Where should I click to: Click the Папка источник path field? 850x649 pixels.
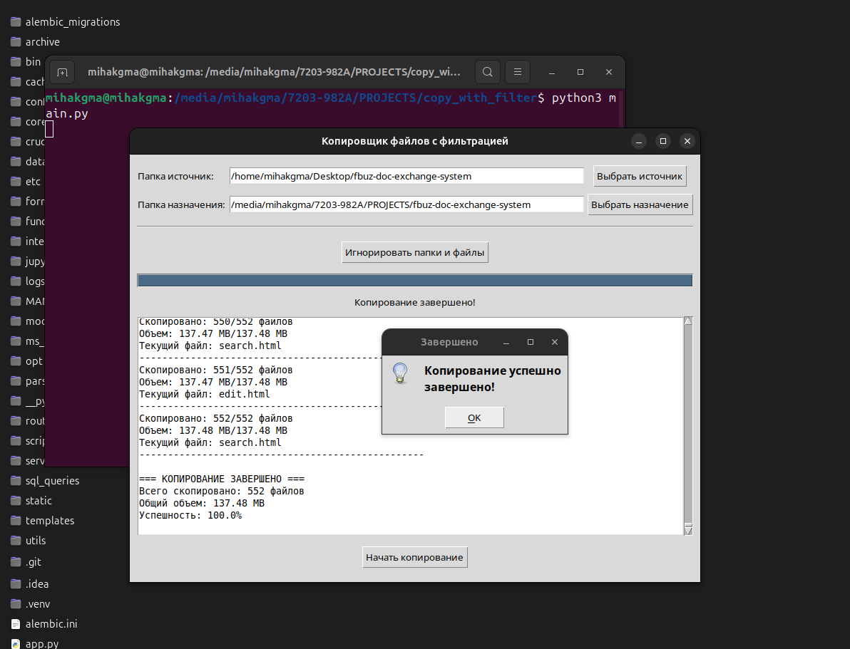click(406, 176)
